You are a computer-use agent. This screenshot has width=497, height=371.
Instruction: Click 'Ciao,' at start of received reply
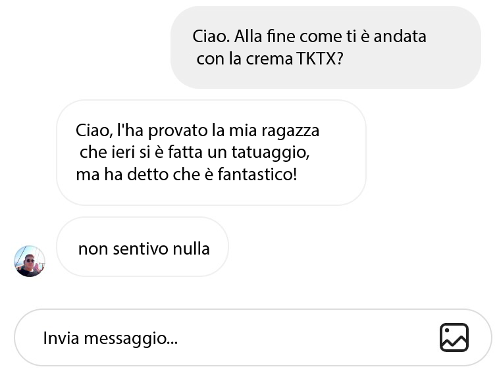[94, 130]
